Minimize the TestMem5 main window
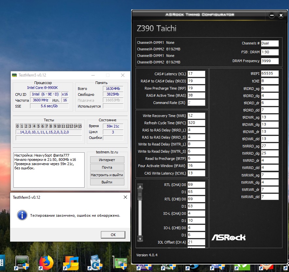289x272 pixels. (x=93, y=75)
